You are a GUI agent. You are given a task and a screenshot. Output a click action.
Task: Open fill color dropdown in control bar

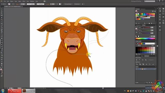[x=11, y=4]
